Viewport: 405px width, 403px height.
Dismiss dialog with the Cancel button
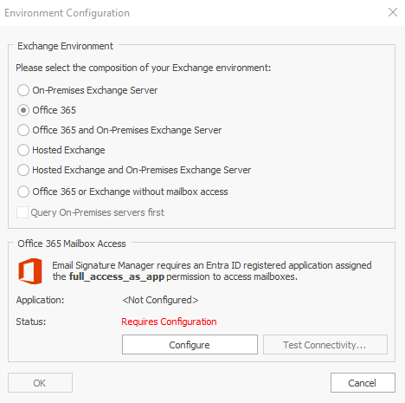[363, 383]
